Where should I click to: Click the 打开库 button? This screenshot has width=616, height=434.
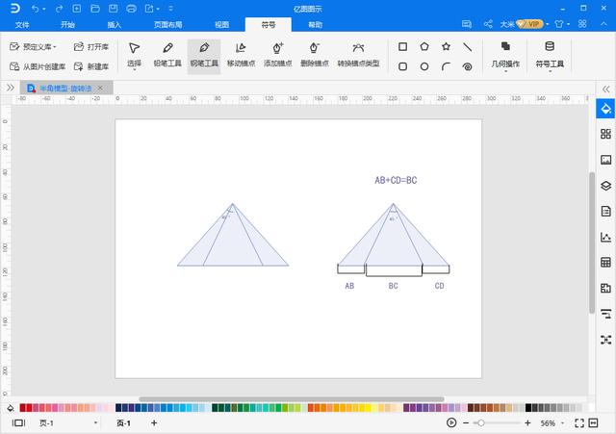tap(91, 47)
